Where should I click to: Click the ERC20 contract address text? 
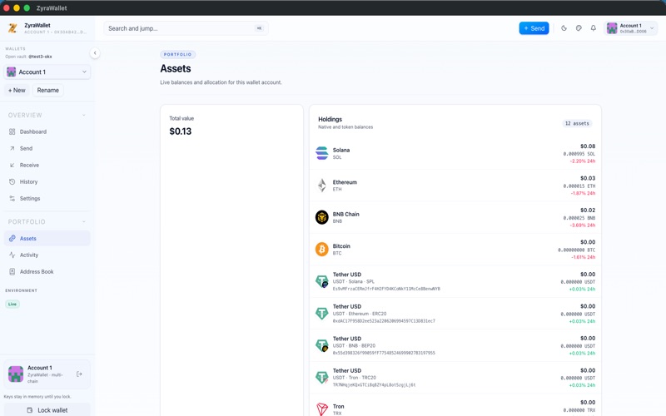click(384, 321)
